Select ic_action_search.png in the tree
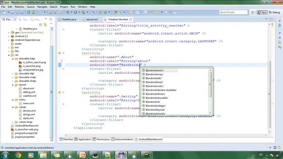The image size is (283, 159). [32, 62]
